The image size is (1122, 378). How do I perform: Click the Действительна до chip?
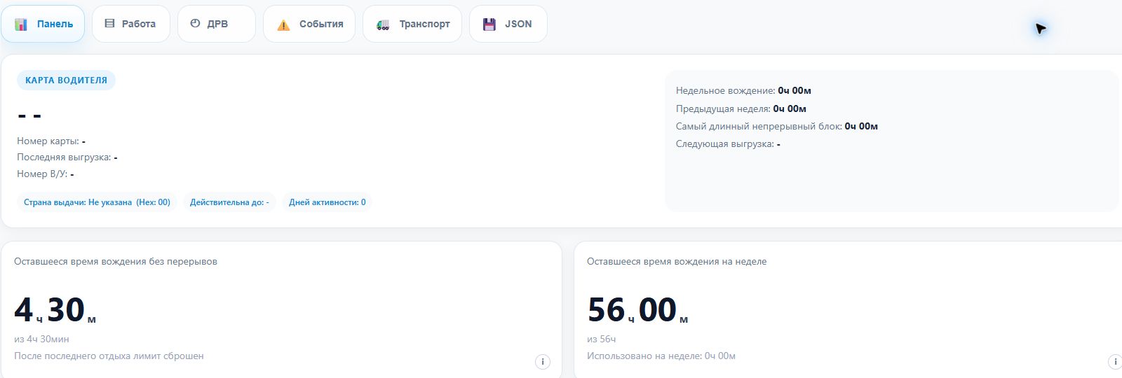click(229, 202)
